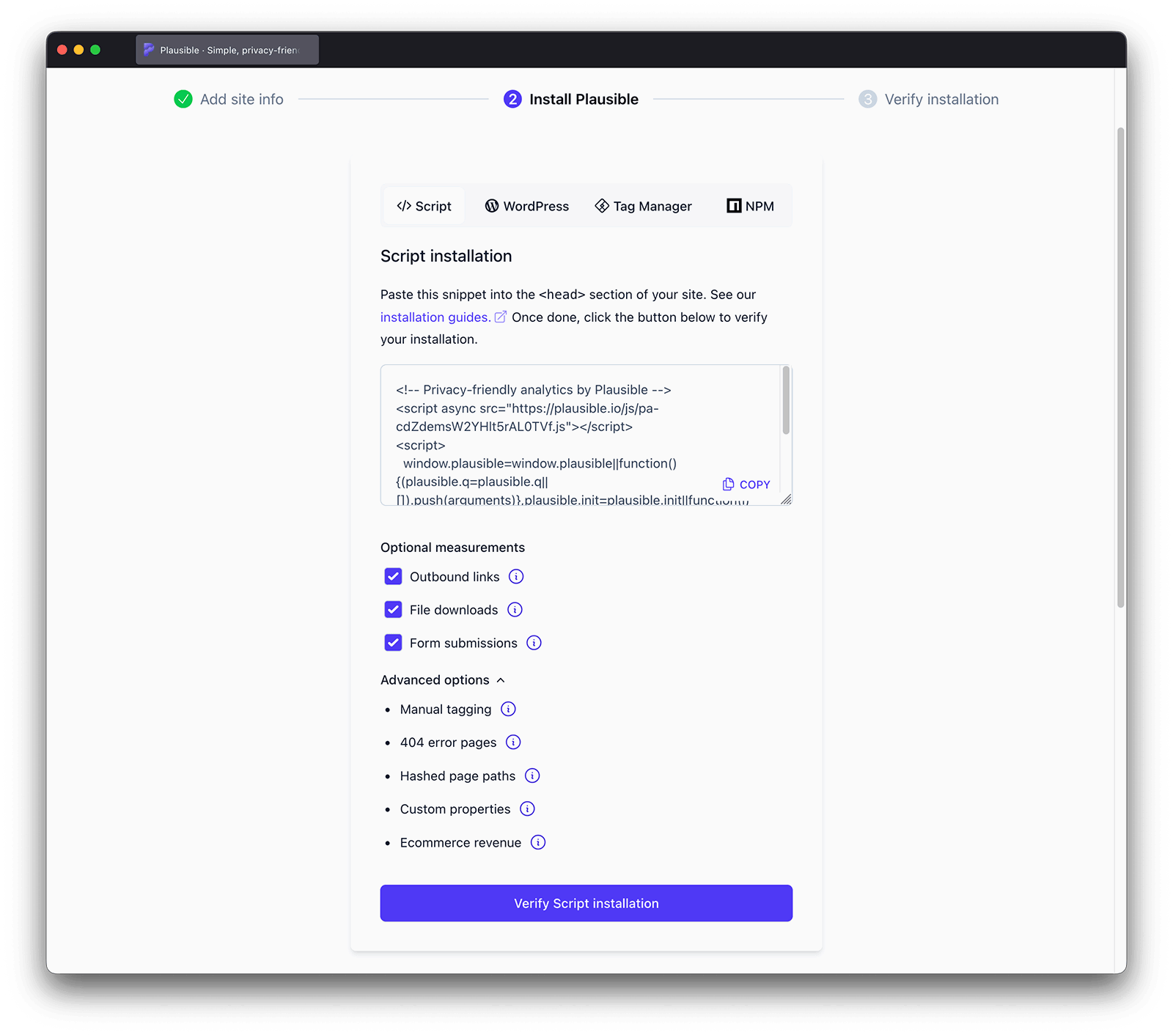Open the installation guides link
1173x1035 pixels.
coord(435,317)
